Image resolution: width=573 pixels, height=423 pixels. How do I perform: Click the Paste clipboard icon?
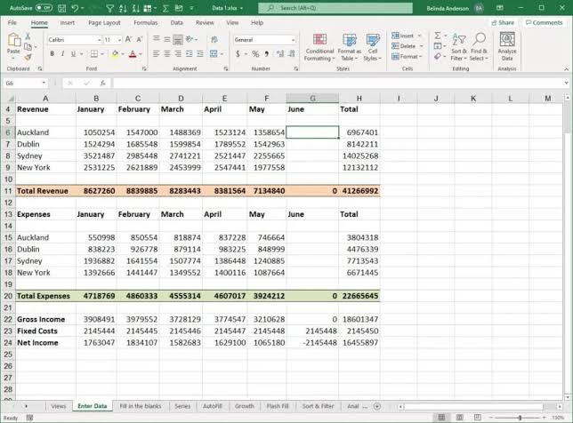(13, 40)
